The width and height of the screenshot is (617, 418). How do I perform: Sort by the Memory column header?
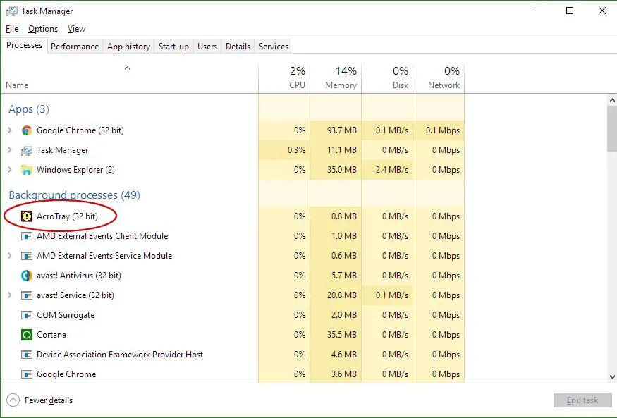click(336, 78)
